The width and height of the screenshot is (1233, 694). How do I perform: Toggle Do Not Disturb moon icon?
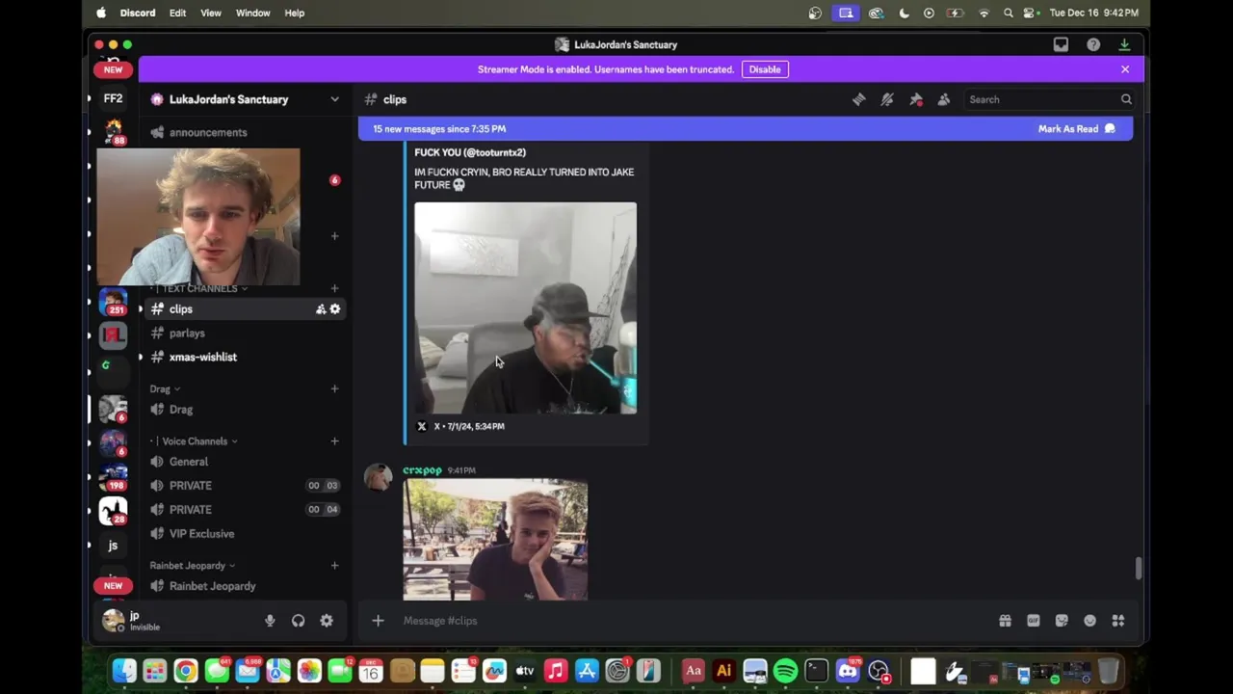(904, 13)
